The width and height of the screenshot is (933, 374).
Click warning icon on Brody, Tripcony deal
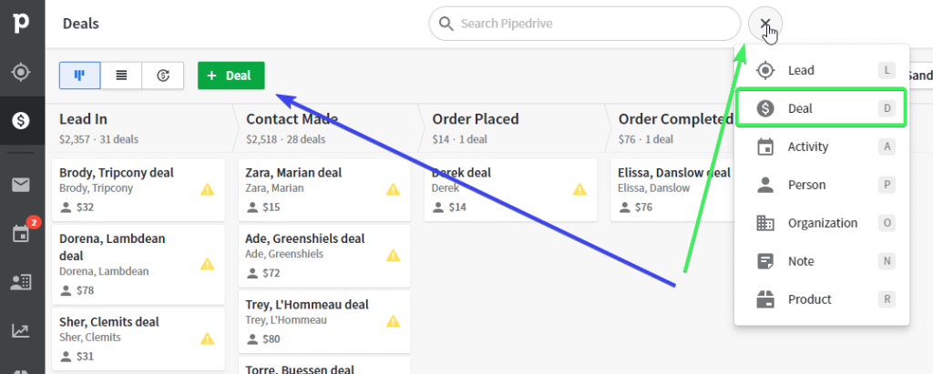[208, 189]
